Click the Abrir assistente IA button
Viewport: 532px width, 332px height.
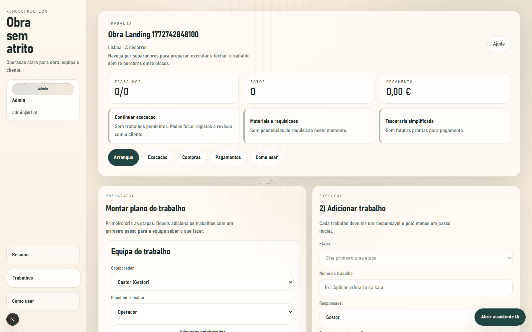[x=500, y=317]
